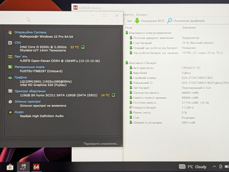This screenshot has width=229, height=172.
Task: Click the driver update magnifier icon
Action: coord(169,21)
